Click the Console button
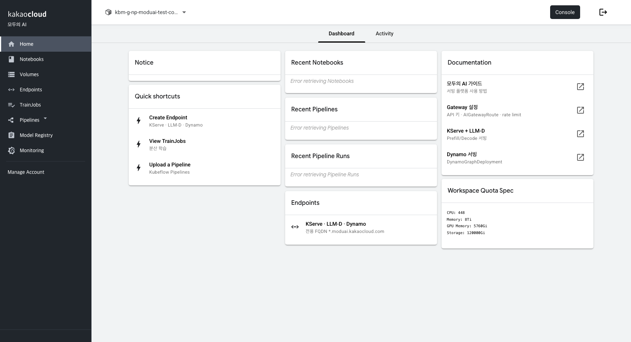Image resolution: width=631 pixels, height=342 pixels. point(565,12)
